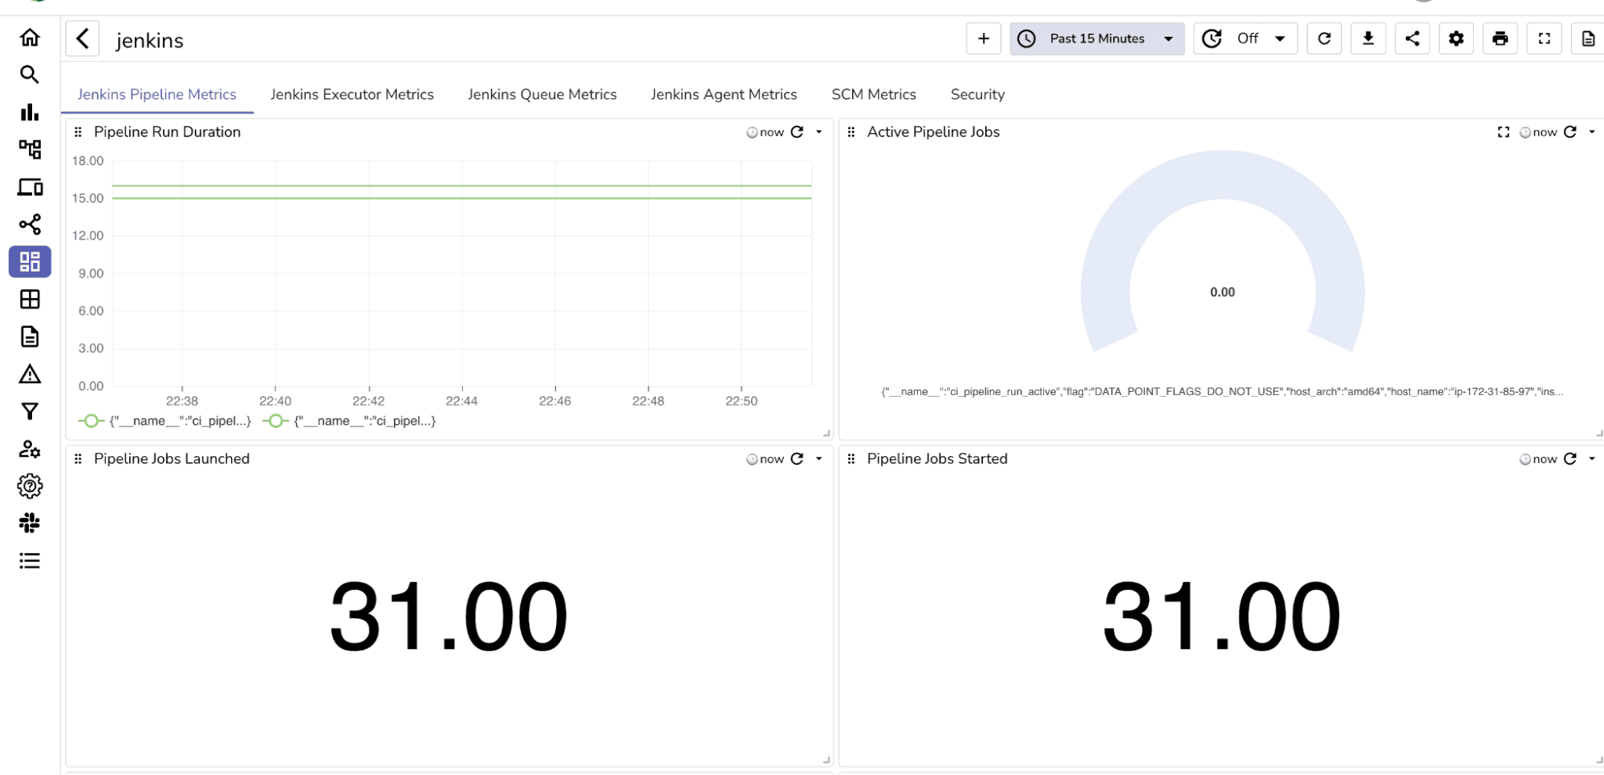Open the Past 15 Minutes time dropdown
Screen dimensions: 1604x775
1096,38
